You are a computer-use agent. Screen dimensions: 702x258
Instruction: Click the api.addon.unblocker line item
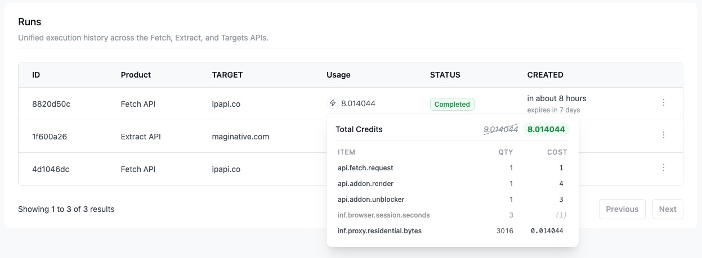tap(370, 199)
